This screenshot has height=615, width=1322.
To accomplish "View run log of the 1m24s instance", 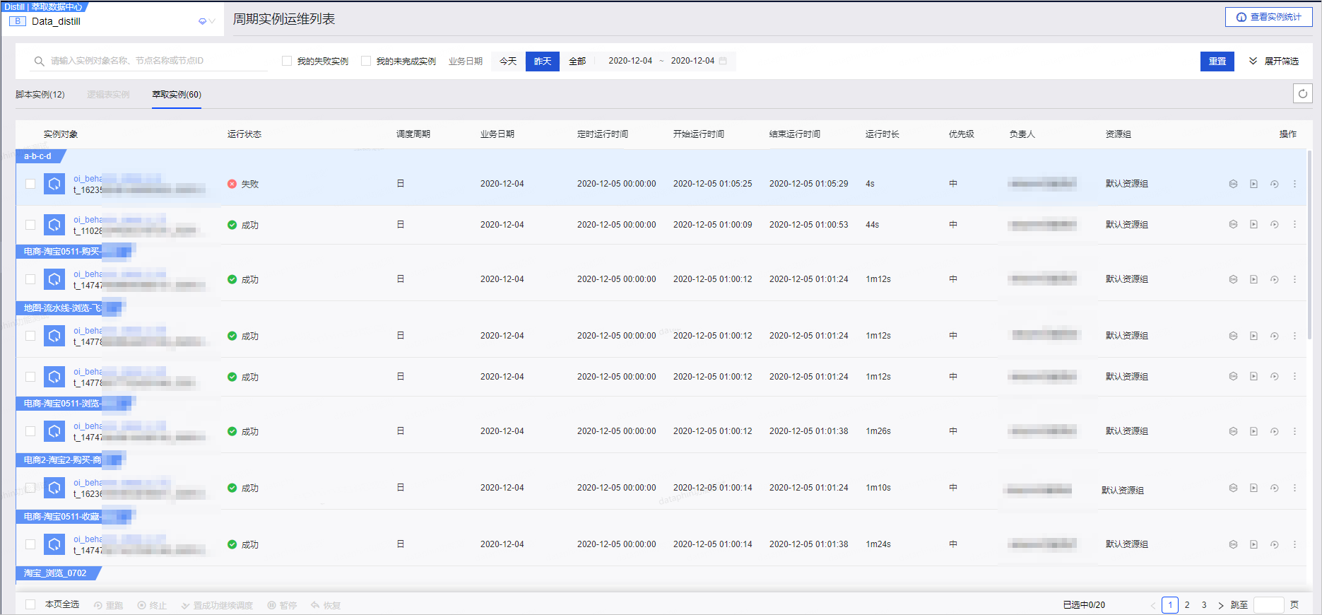I will coord(1253,544).
